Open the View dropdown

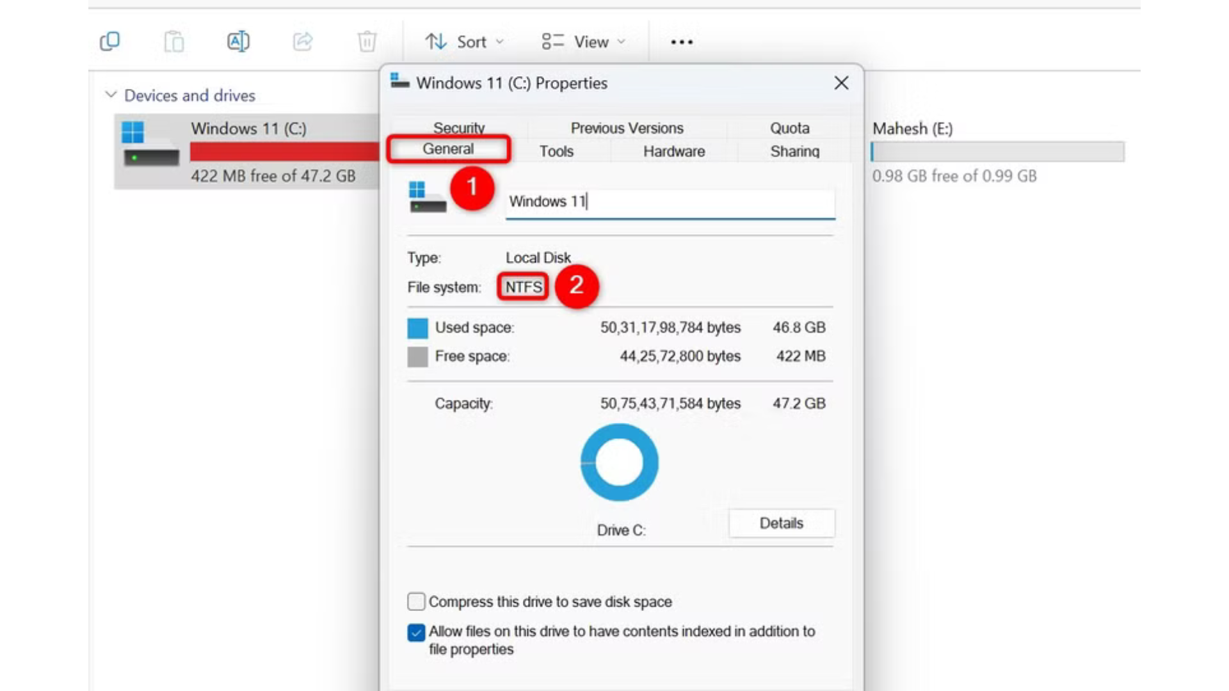(x=583, y=42)
